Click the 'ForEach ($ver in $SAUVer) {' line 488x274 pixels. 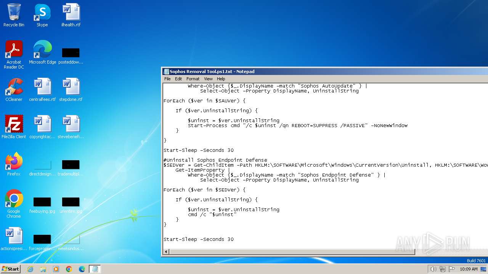coord(204,101)
